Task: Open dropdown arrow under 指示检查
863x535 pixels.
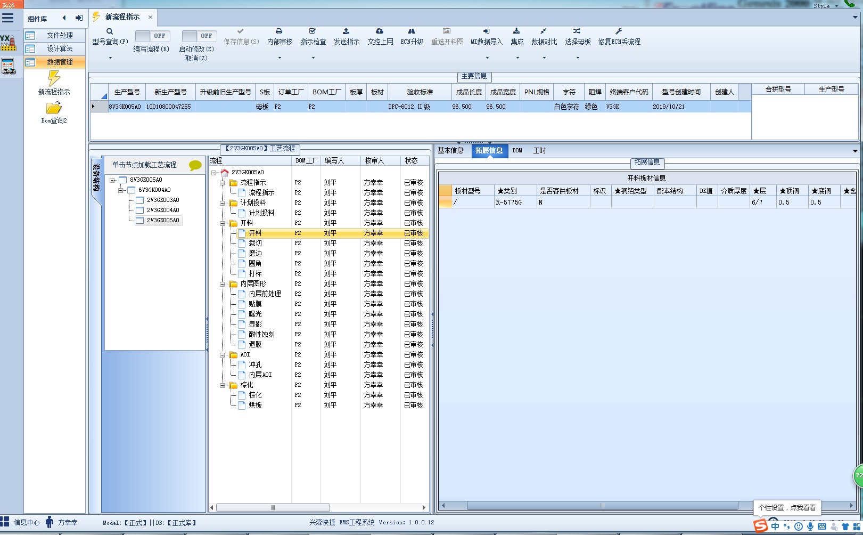Action: click(x=313, y=58)
